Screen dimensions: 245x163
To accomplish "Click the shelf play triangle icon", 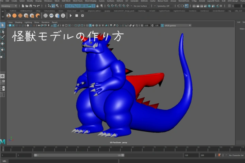I will pyautogui.click(x=71, y=16).
